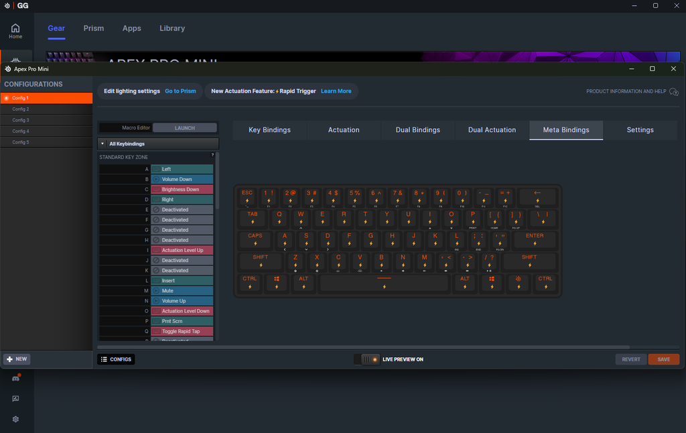Select Config 5 configuration
The height and width of the screenshot is (433, 686).
(46, 142)
